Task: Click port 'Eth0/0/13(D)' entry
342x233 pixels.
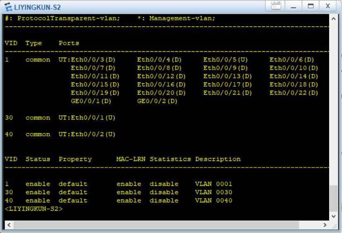Action: [x=228, y=76]
